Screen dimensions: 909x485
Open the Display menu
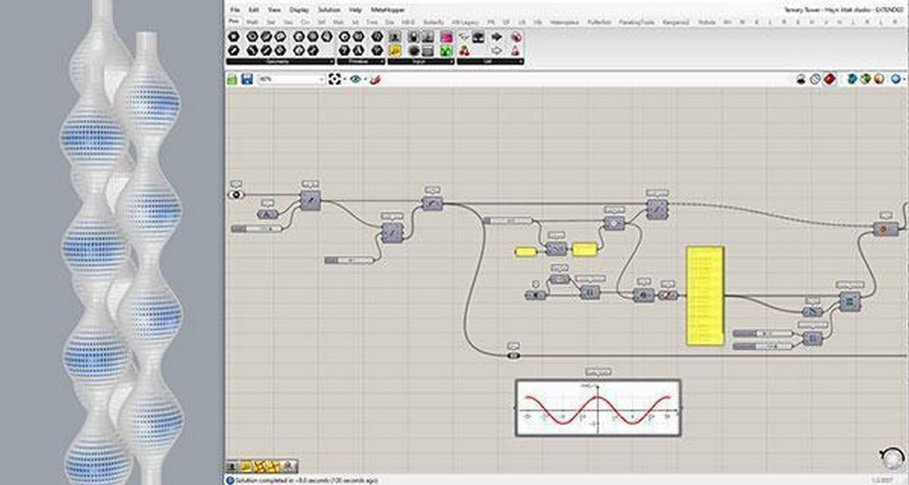(x=299, y=10)
